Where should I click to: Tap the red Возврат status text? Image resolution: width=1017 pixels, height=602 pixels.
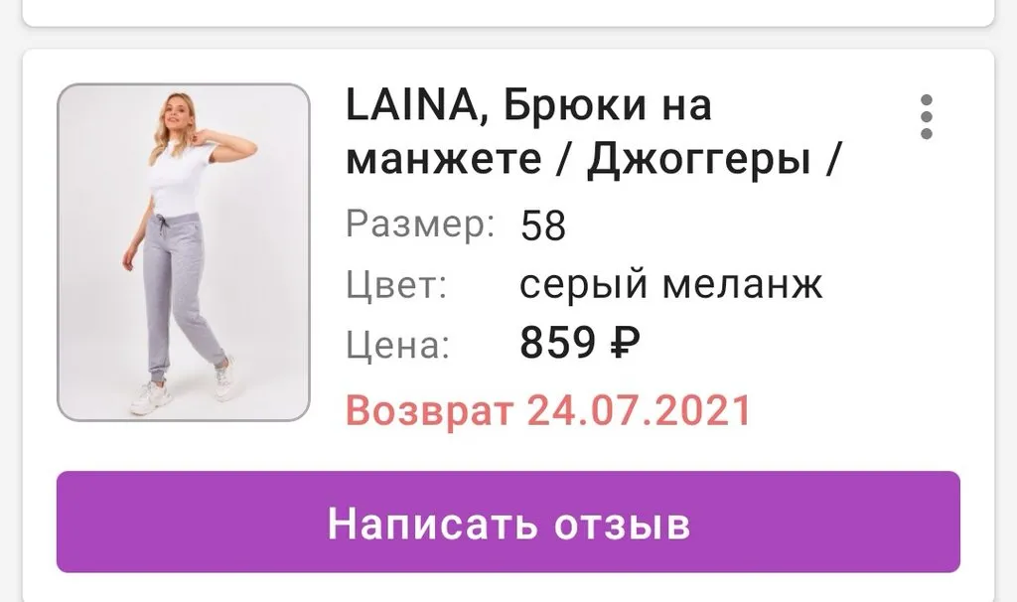pos(429,410)
